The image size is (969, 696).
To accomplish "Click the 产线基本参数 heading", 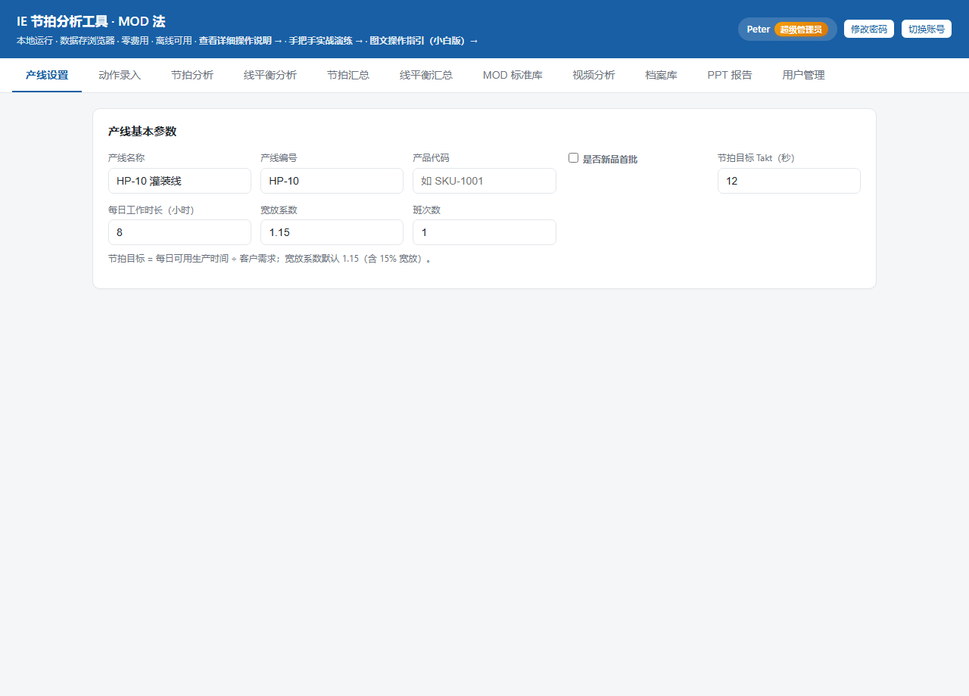I will [x=142, y=131].
